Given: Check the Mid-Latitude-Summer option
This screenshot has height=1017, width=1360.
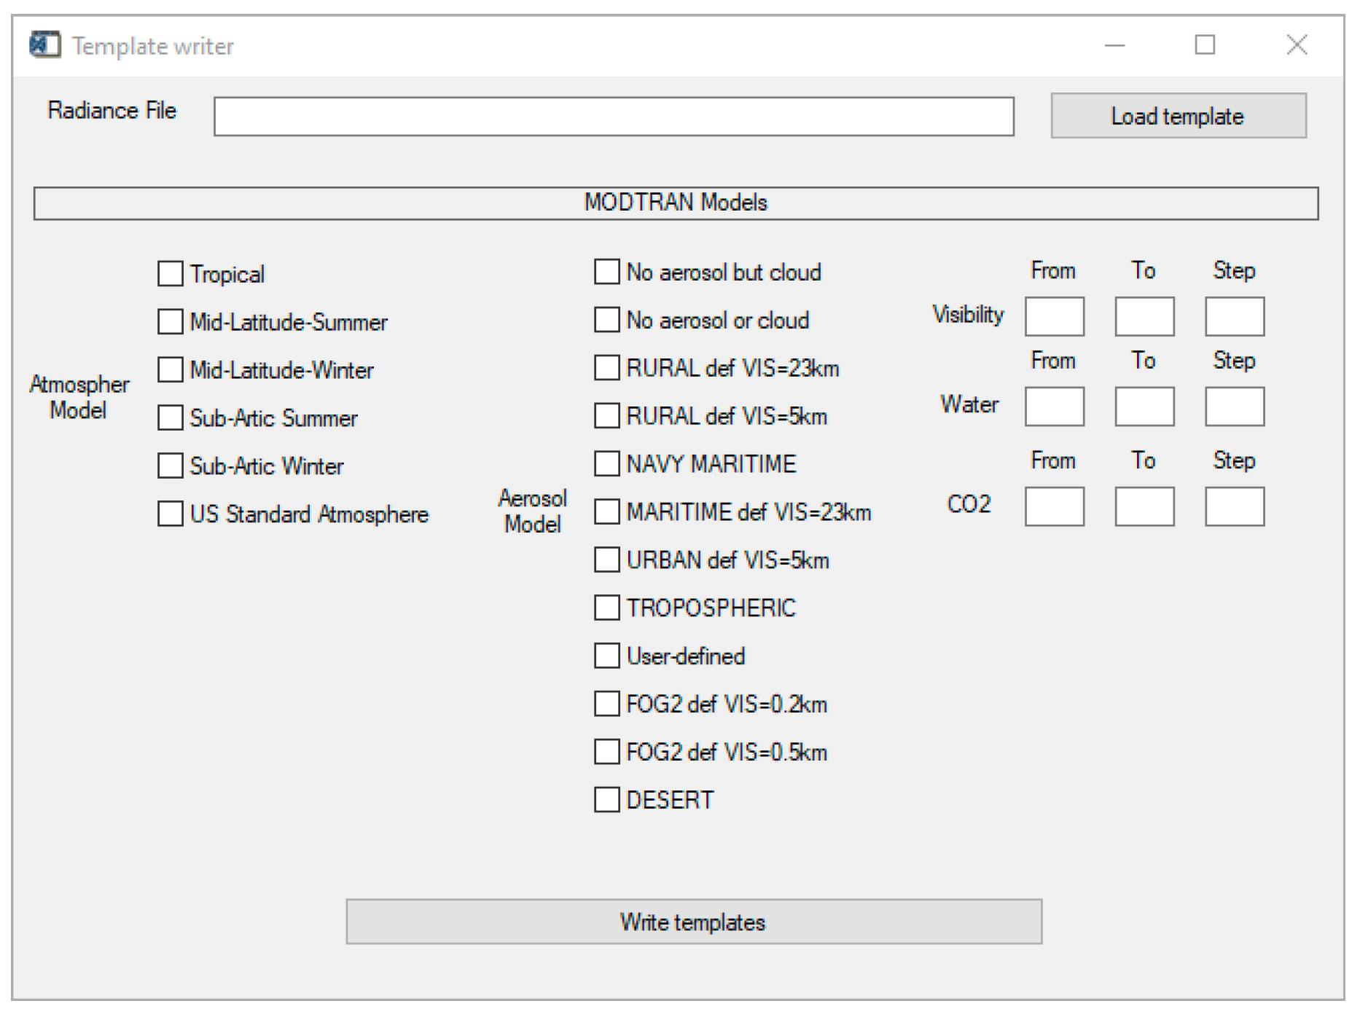Looking at the screenshot, I should pyautogui.click(x=171, y=321).
